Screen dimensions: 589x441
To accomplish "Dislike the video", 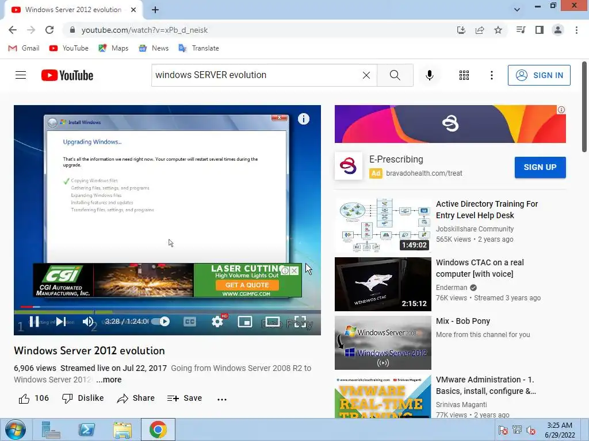I will (83, 399).
